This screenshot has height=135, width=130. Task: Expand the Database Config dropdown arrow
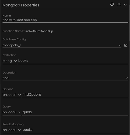[x=120, y=45]
